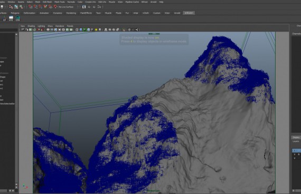
Task: Click the white UTI shelf button
Action: (x=11, y=18)
